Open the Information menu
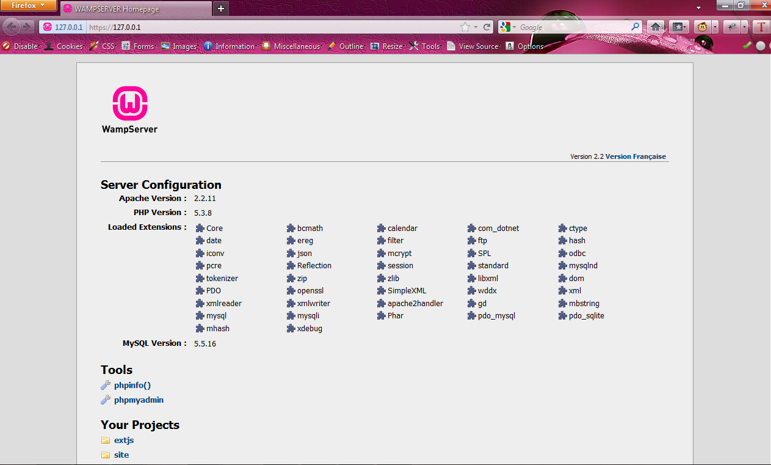 click(230, 46)
